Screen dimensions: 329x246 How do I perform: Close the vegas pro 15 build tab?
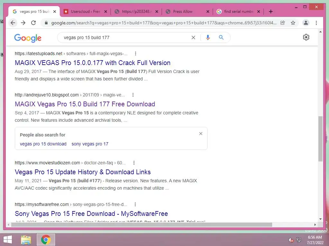point(55,12)
